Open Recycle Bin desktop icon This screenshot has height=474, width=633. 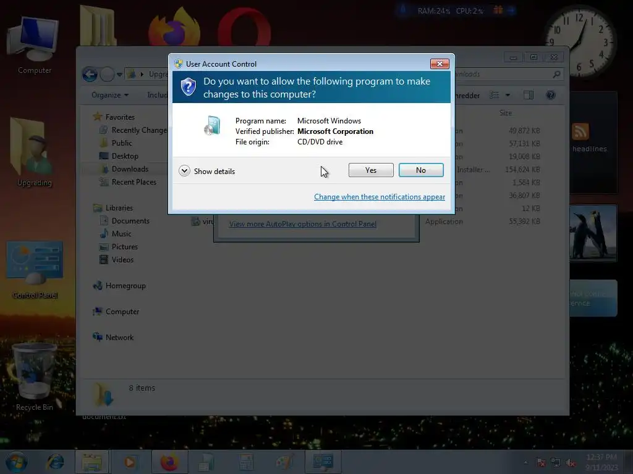(x=34, y=377)
